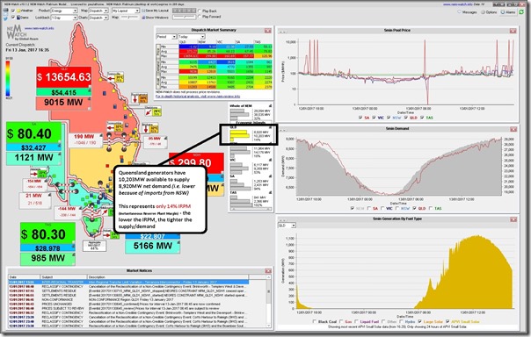Click the 21 MW interconnector flow label

pos(34,199)
